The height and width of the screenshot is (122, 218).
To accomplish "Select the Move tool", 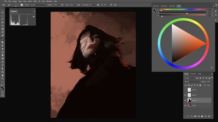I will click(x=2, y=13).
